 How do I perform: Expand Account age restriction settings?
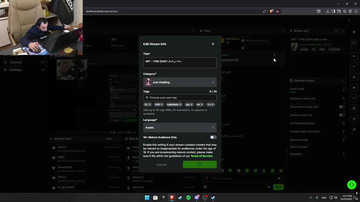click(x=343, y=131)
